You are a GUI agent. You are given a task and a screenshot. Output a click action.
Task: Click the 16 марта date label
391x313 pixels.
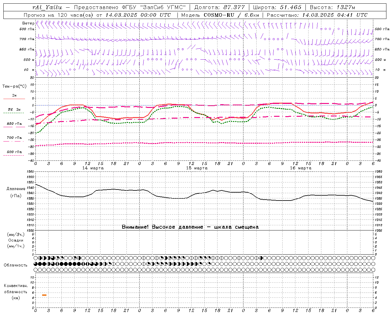pos(301,168)
